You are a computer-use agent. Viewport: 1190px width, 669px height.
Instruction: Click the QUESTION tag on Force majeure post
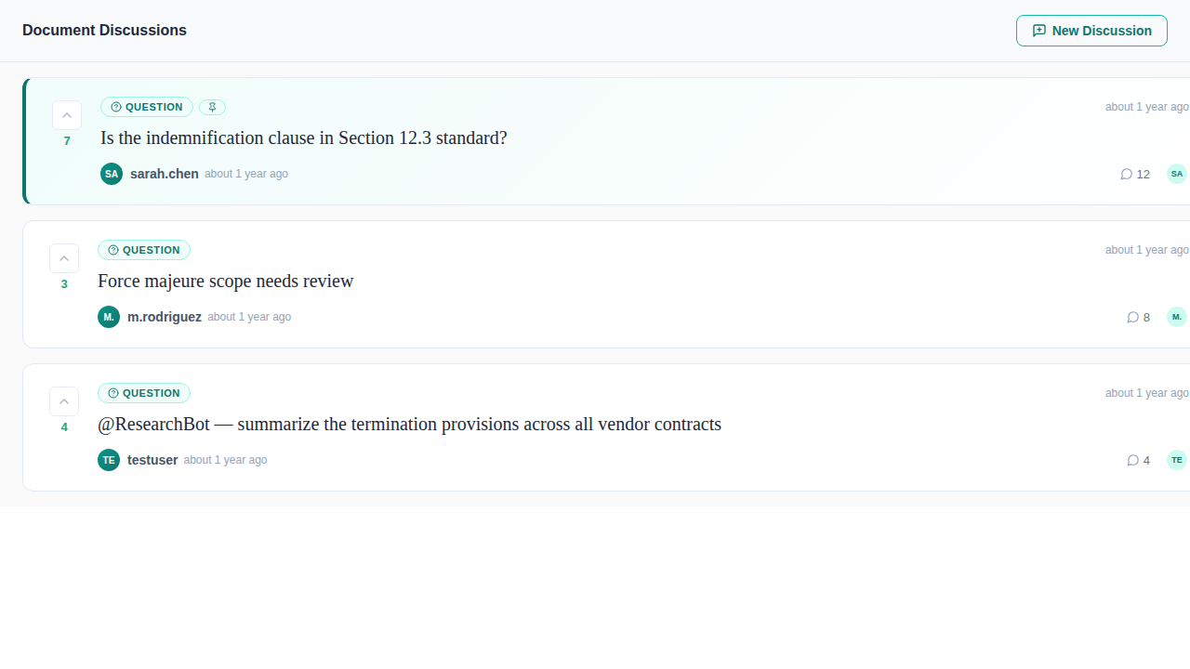144,250
